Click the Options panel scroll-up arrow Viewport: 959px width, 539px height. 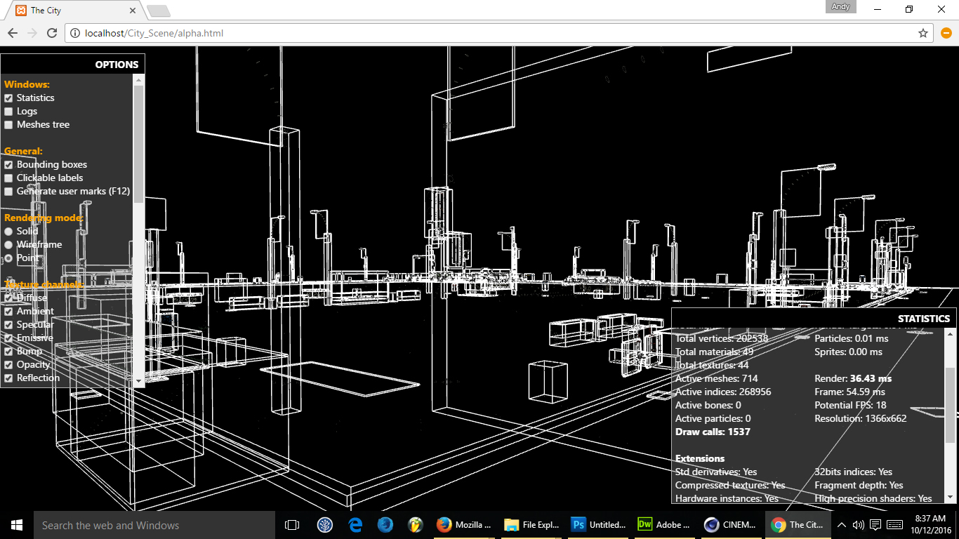pyautogui.click(x=138, y=80)
